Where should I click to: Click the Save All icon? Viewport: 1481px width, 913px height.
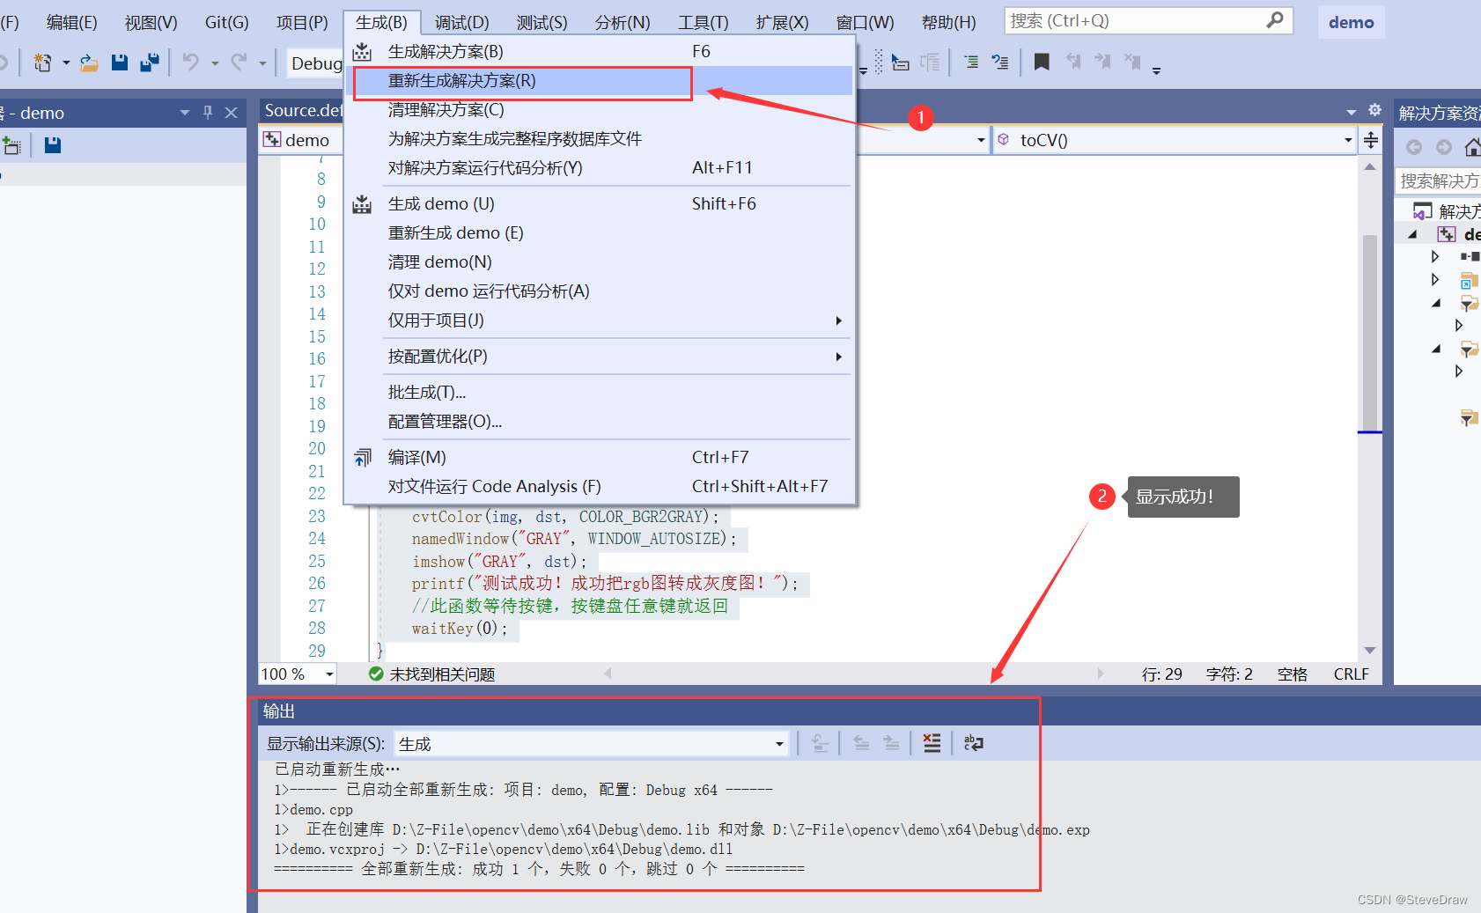tap(150, 63)
